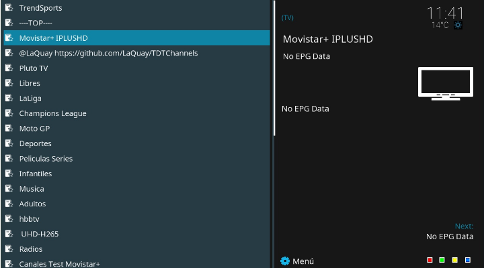Open the Musica list entry
The height and width of the screenshot is (268, 484).
click(32, 189)
